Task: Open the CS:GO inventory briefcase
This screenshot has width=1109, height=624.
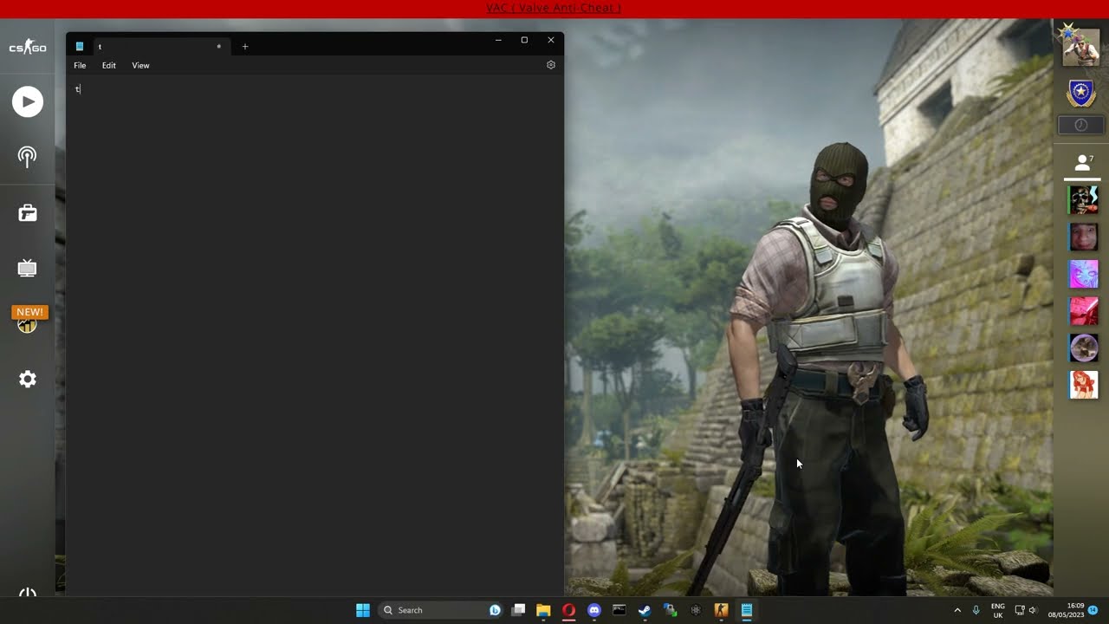Action: click(x=28, y=212)
